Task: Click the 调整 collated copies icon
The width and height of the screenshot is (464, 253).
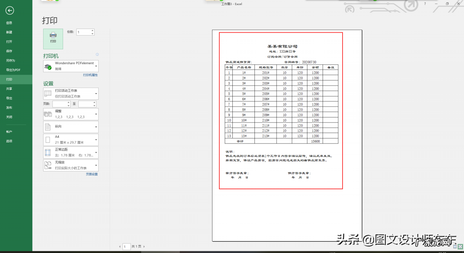Action: [47, 113]
